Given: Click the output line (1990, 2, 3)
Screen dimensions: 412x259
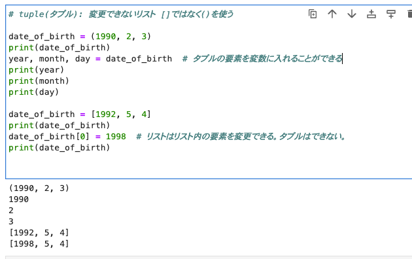Looking at the screenshot, I should click(x=39, y=188).
